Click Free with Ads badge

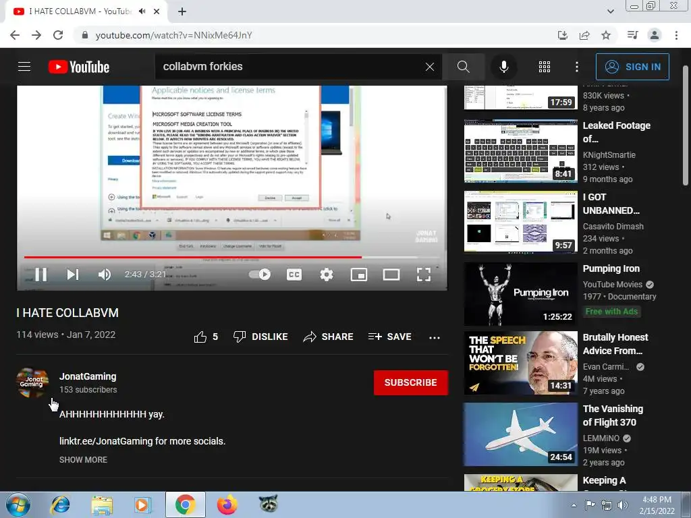click(x=611, y=312)
